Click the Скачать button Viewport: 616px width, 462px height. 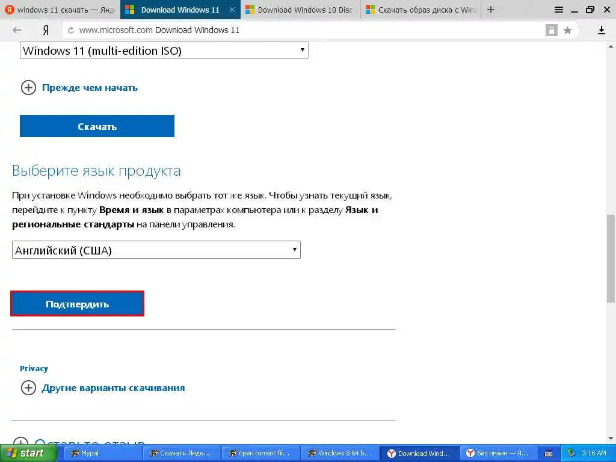pos(97,126)
